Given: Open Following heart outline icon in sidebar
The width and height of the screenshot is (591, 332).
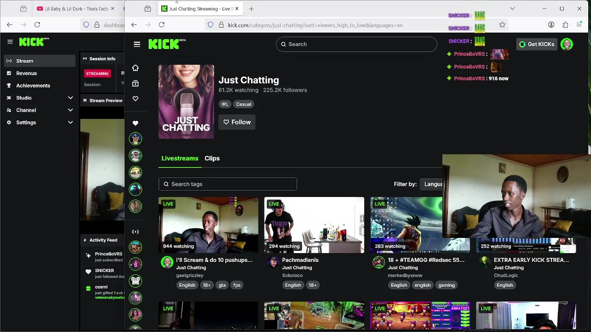Looking at the screenshot, I should pyautogui.click(x=135, y=99).
